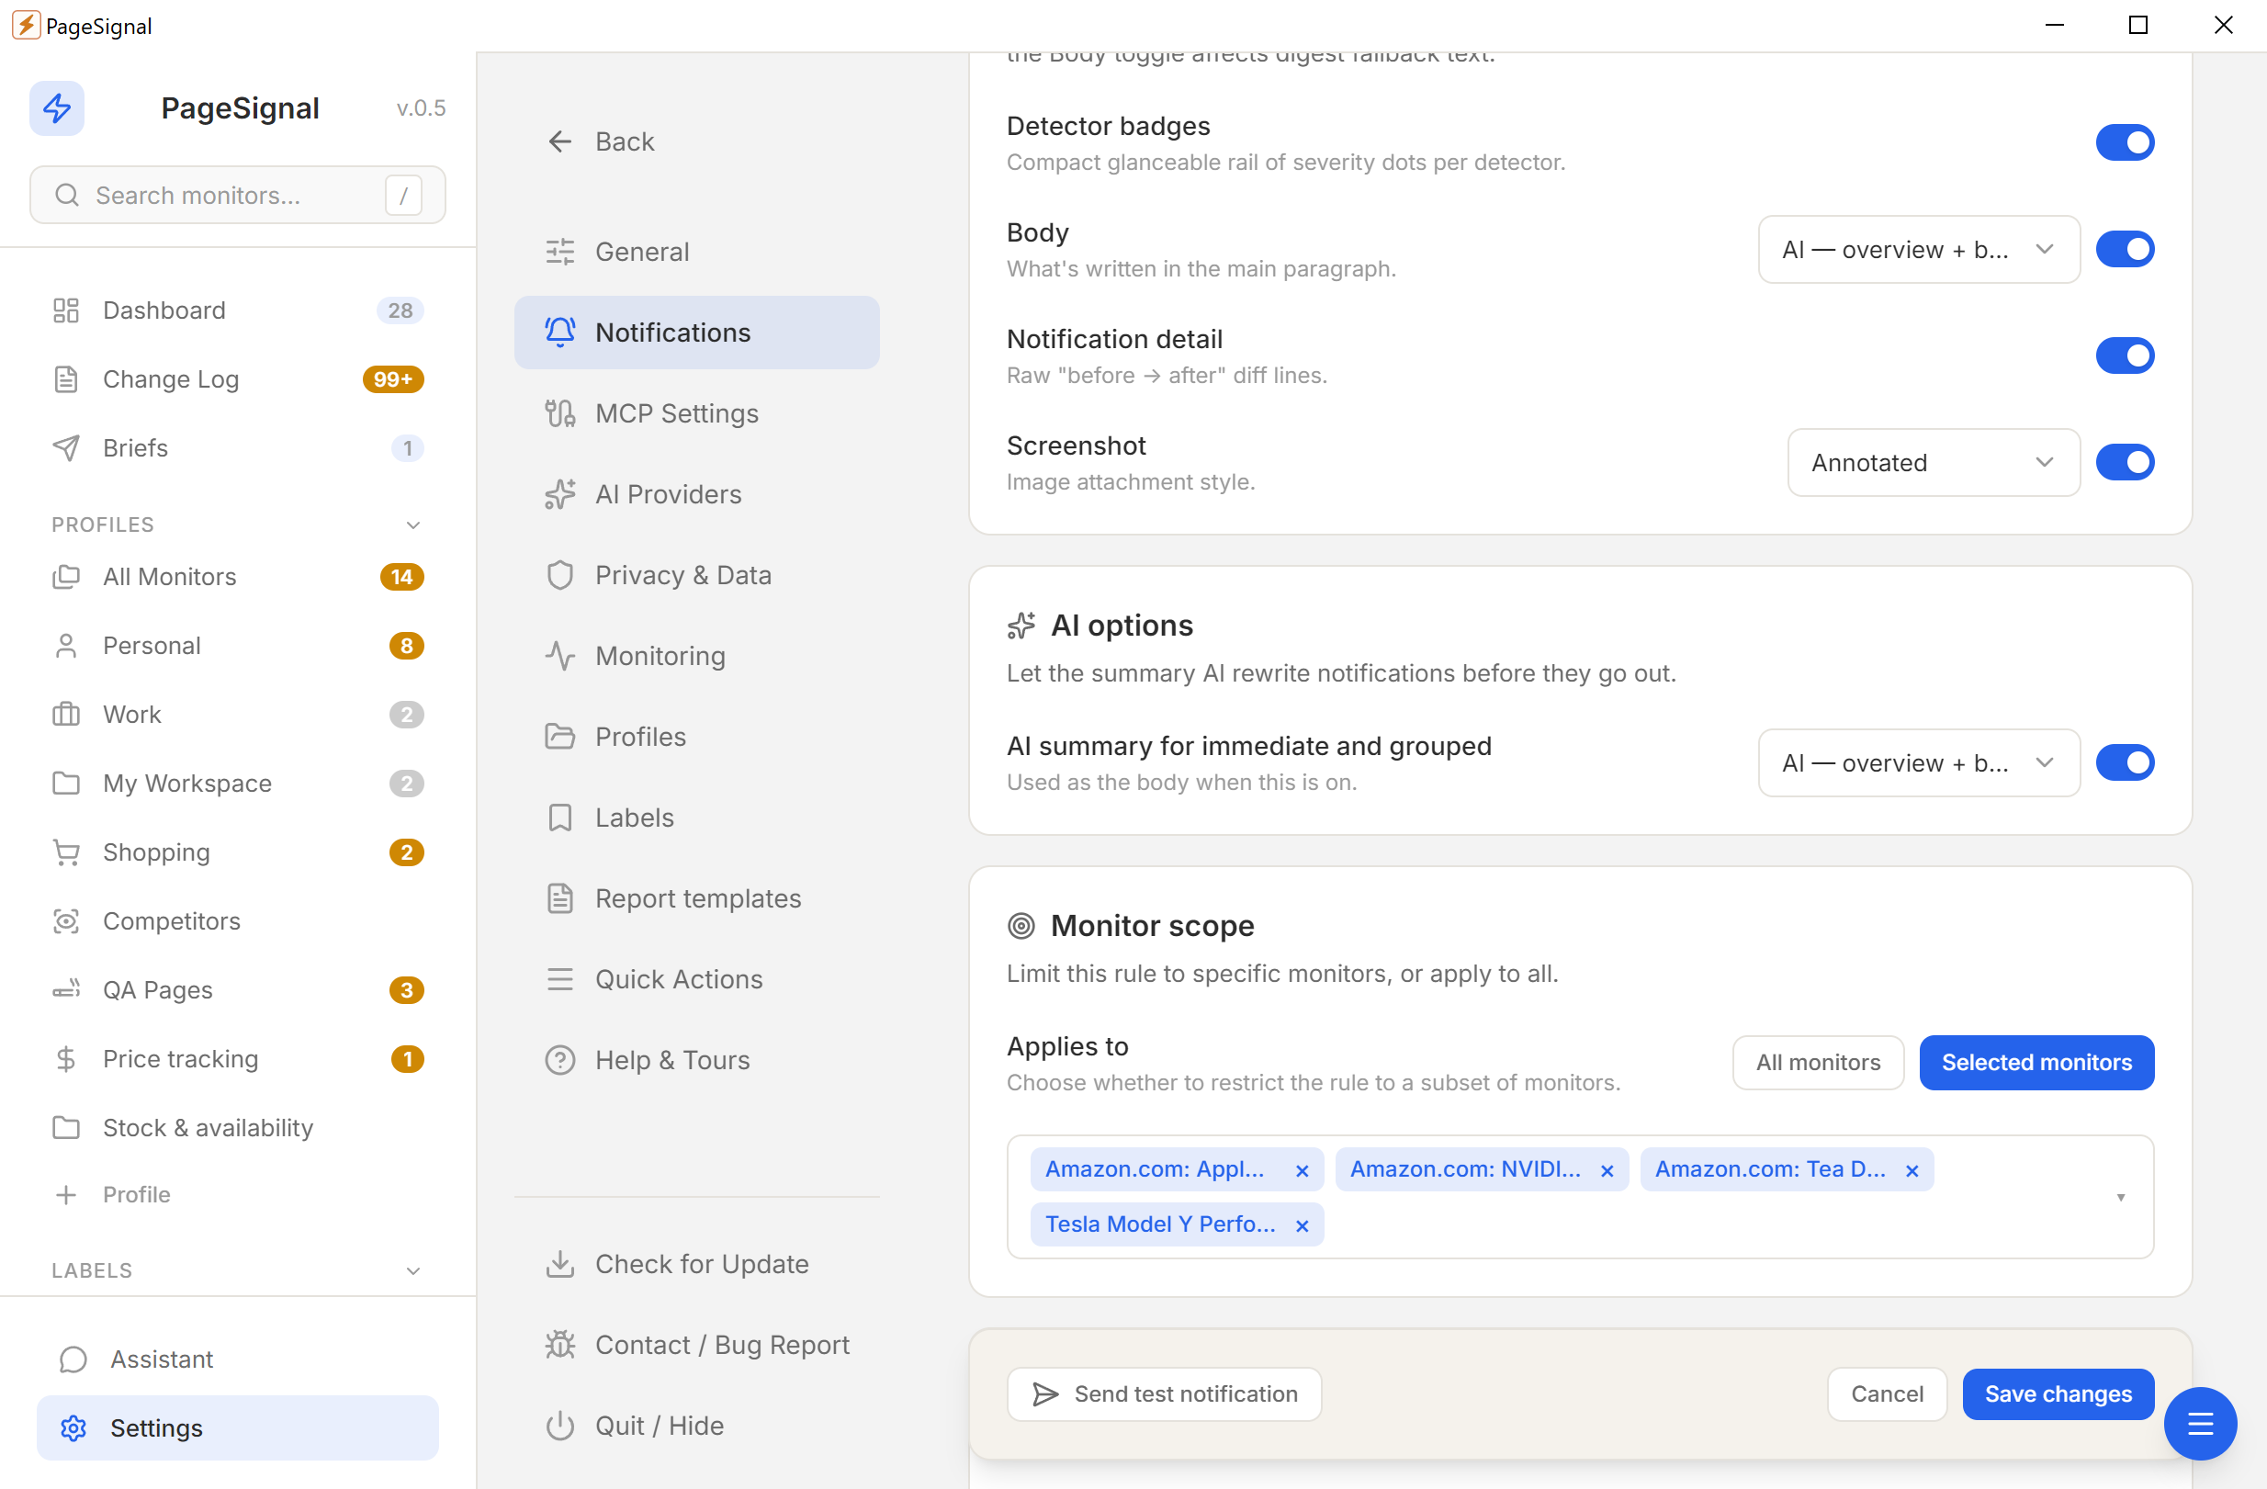
Task: Turn off AI summary for immediate and grouped
Action: tap(2124, 763)
